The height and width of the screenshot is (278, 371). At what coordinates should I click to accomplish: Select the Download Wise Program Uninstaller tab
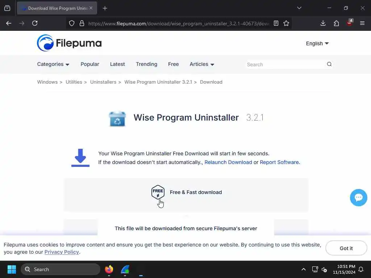[x=57, y=8]
